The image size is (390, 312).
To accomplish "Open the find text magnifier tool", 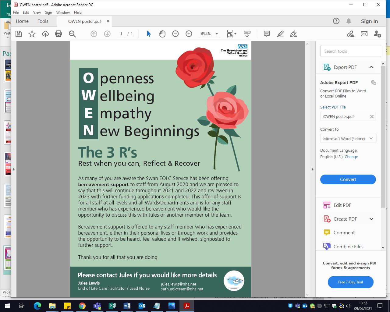I will tap(72, 34).
